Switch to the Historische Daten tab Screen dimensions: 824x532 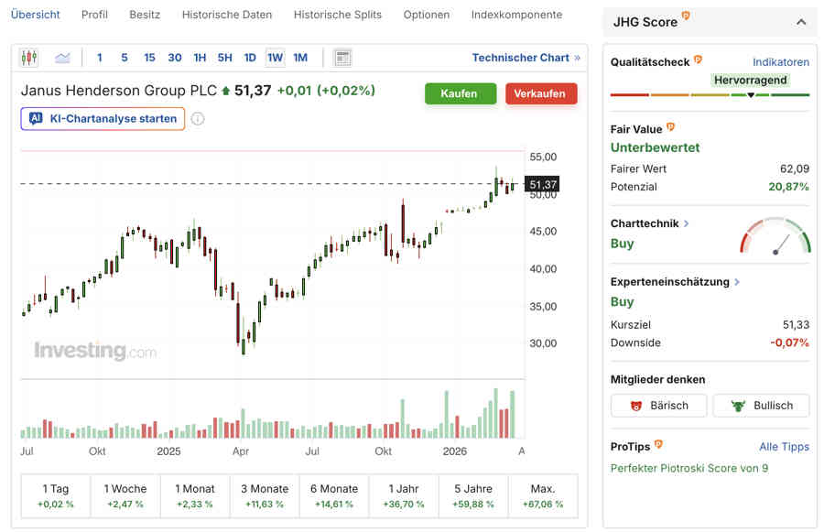226,15
